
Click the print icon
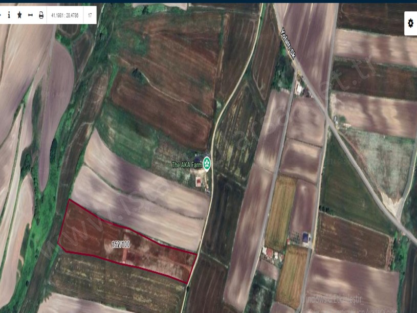coord(41,15)
